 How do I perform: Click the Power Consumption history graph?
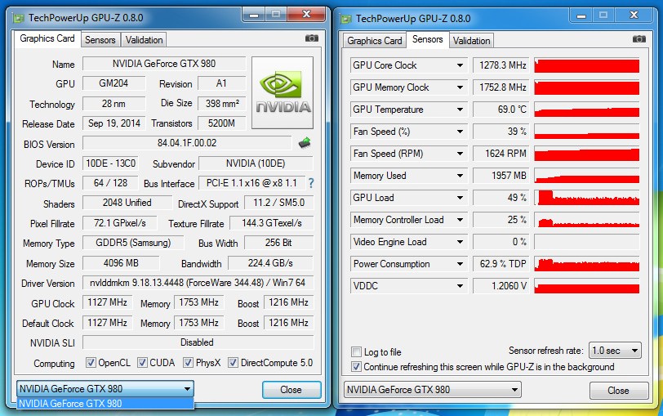click(587, 264)
